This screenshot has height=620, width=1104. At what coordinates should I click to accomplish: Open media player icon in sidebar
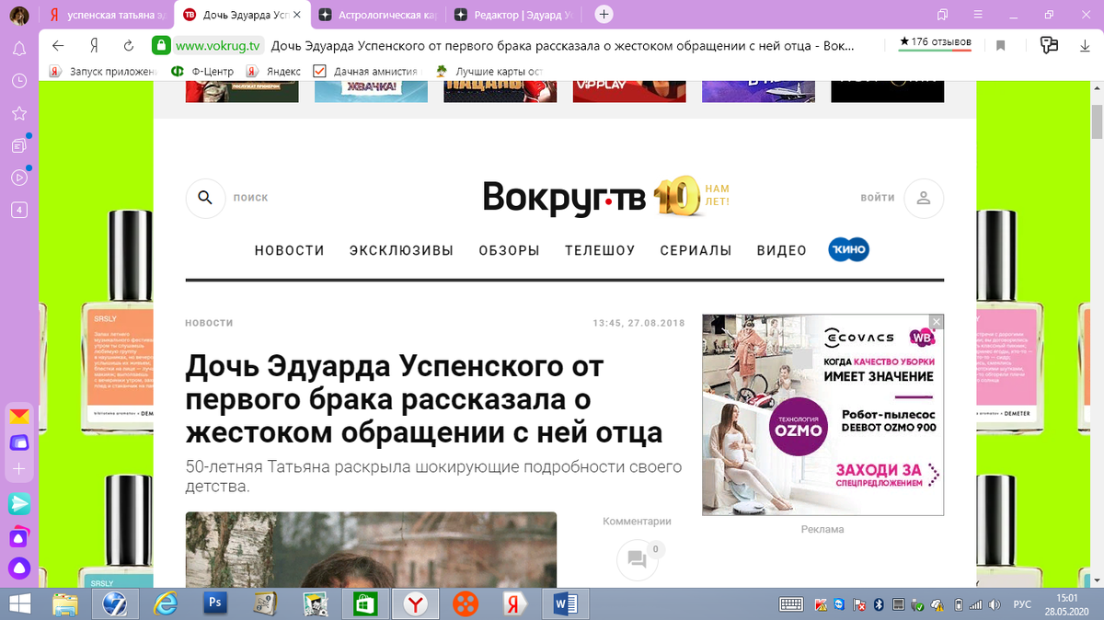(x=18, y=178)
